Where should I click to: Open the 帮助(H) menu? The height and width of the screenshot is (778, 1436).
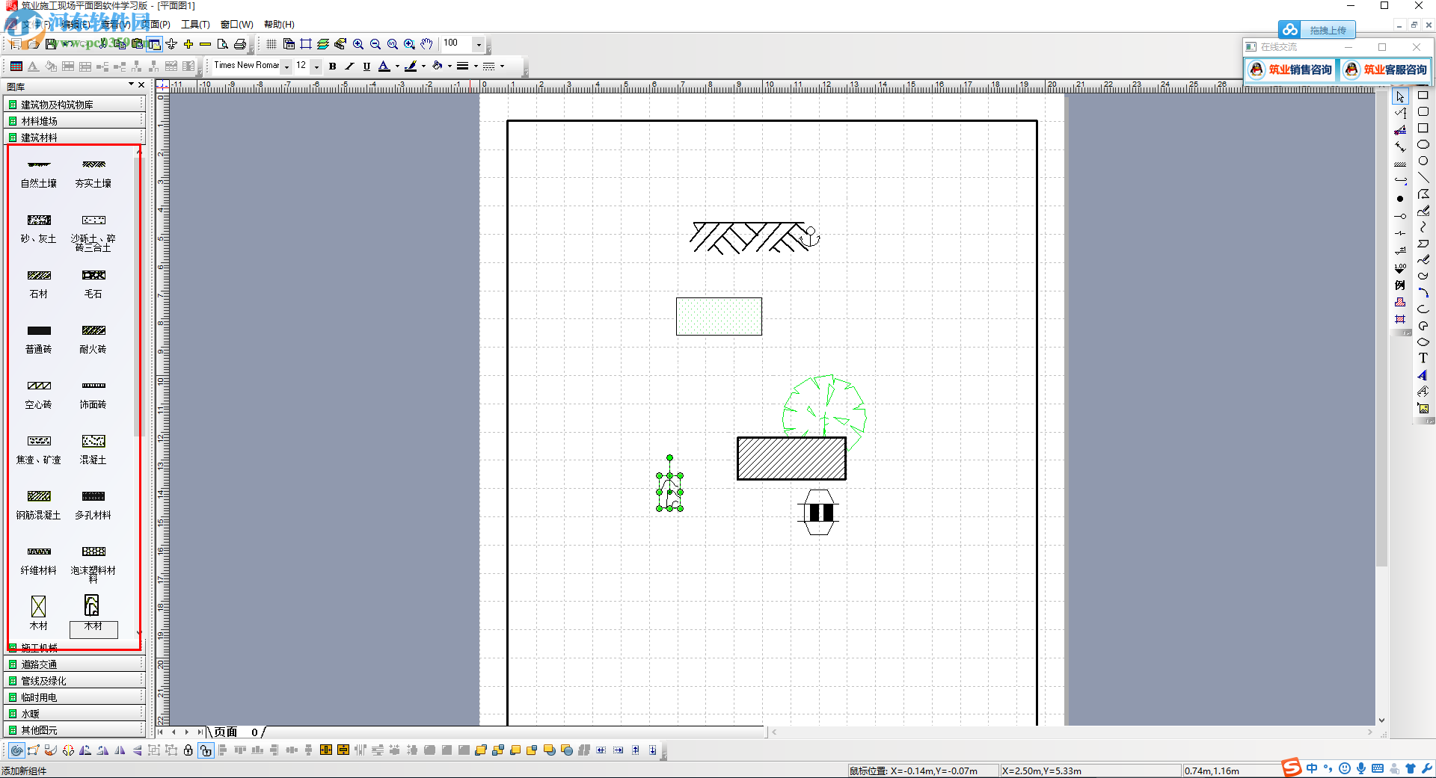coord(279,25)
